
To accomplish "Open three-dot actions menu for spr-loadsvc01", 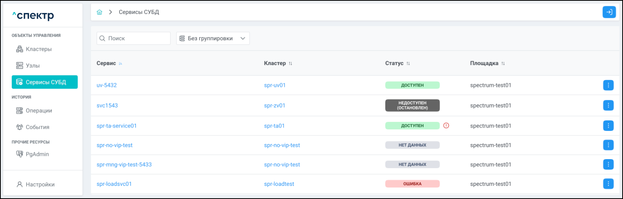I will [x=608, y=184].
